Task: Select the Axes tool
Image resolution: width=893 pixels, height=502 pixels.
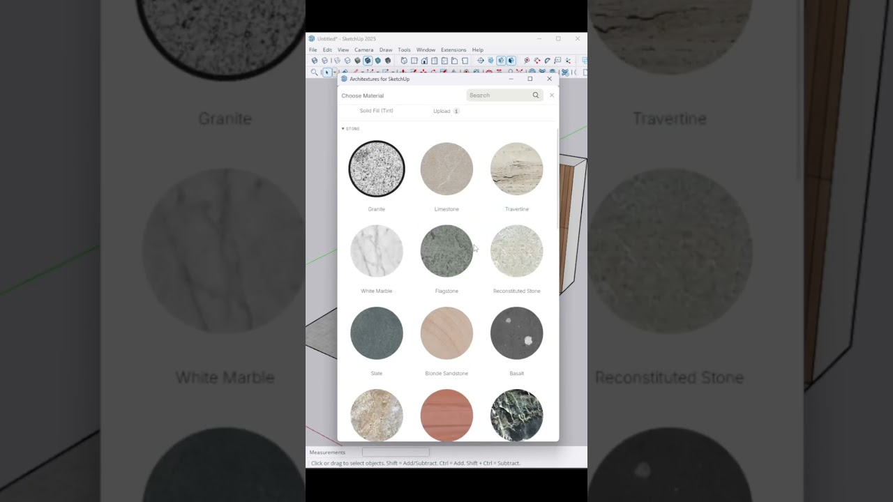Action: click(568, 61)
